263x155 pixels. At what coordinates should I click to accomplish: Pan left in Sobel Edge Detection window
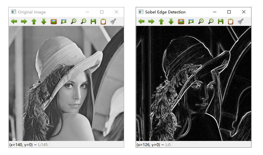point(141,21)
